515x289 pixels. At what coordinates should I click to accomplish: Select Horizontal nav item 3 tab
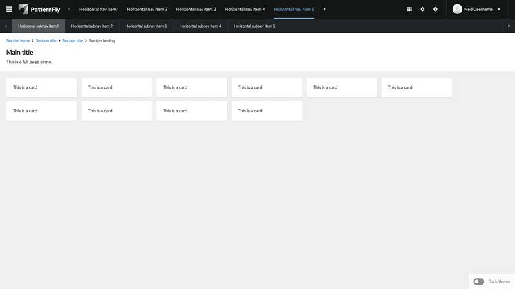pyautogui.click(x=196, y=9)
